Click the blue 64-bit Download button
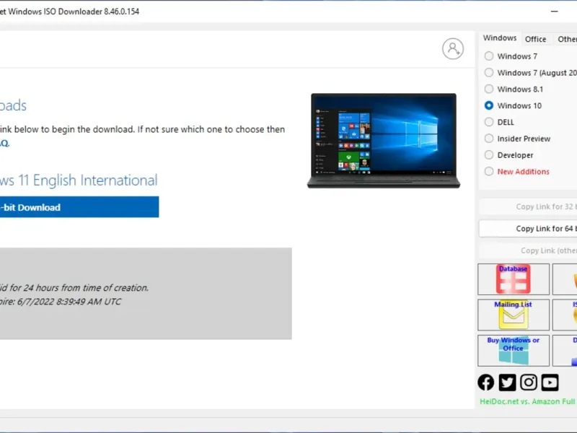The image size is (577, 433). point(79,207)
